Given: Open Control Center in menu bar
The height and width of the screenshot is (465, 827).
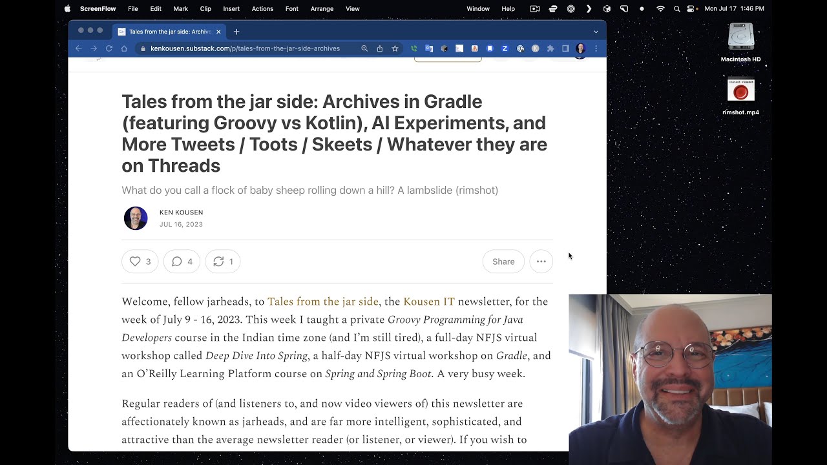Looking at the screenshot, I should click(x=691, y=8).
